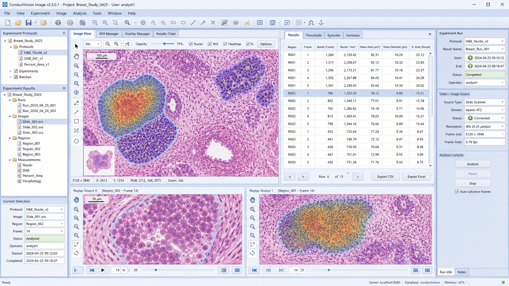This screenshot has width=509, height=286.
Task: Open the Analysis menu
Action: (80, 13)
